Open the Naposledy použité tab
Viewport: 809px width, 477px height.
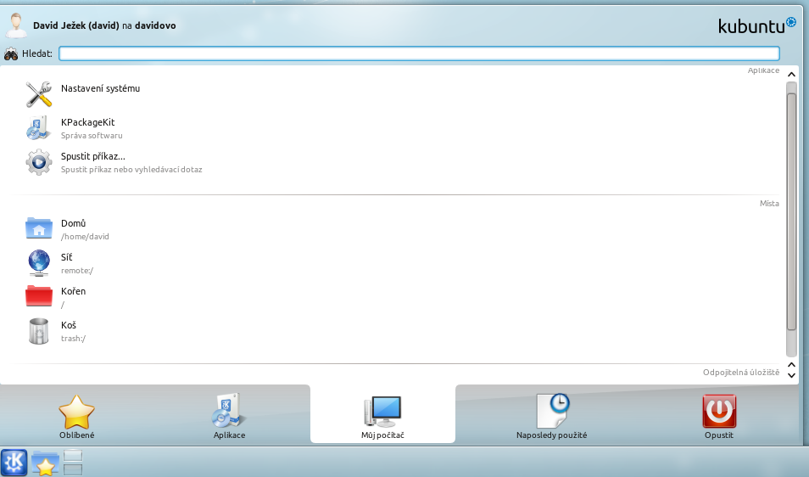tap(551, 416)
